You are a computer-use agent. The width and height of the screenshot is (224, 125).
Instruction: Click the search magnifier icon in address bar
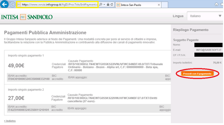pos(101,4)
